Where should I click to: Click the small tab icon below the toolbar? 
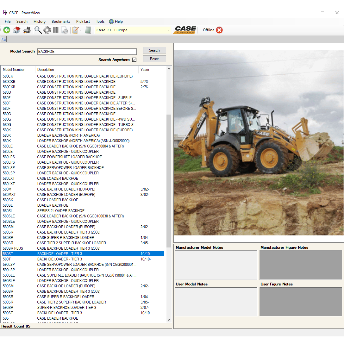[3, 39]
